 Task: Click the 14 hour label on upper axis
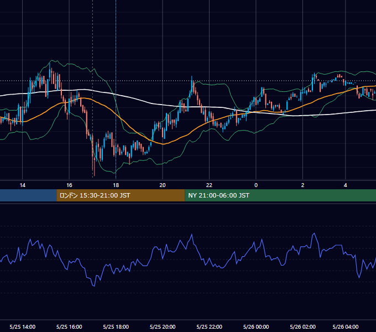(23, 185)
